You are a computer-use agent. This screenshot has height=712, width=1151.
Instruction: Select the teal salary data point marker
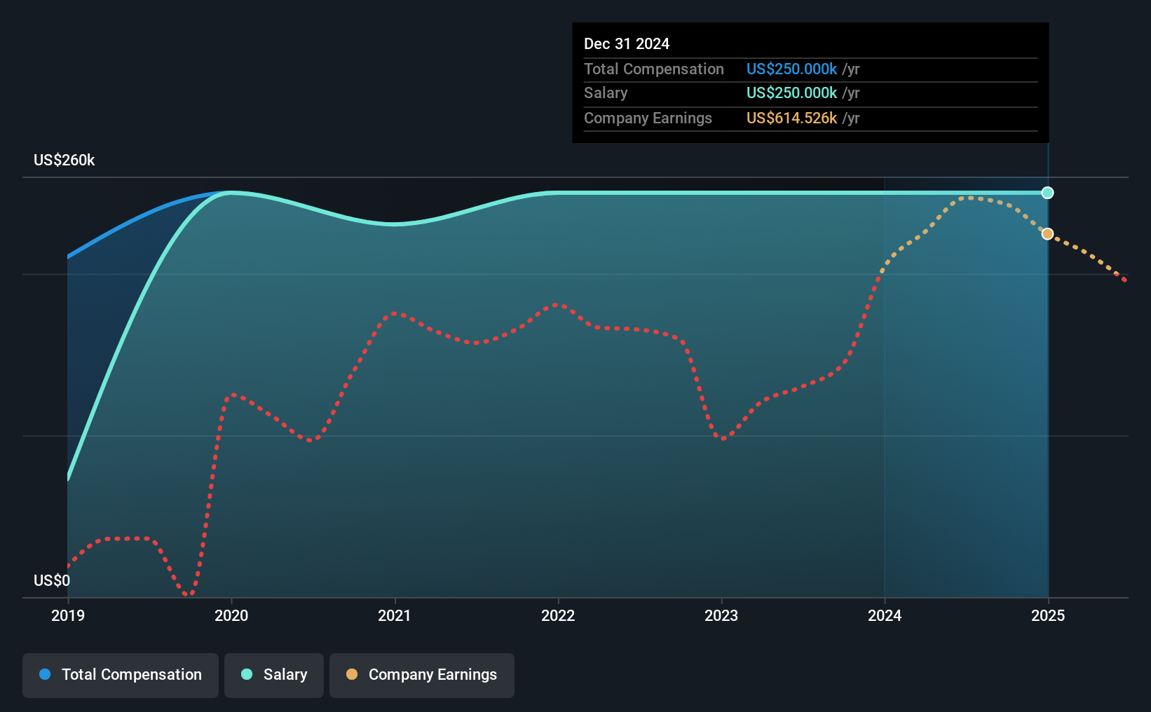coord(1047,193)
